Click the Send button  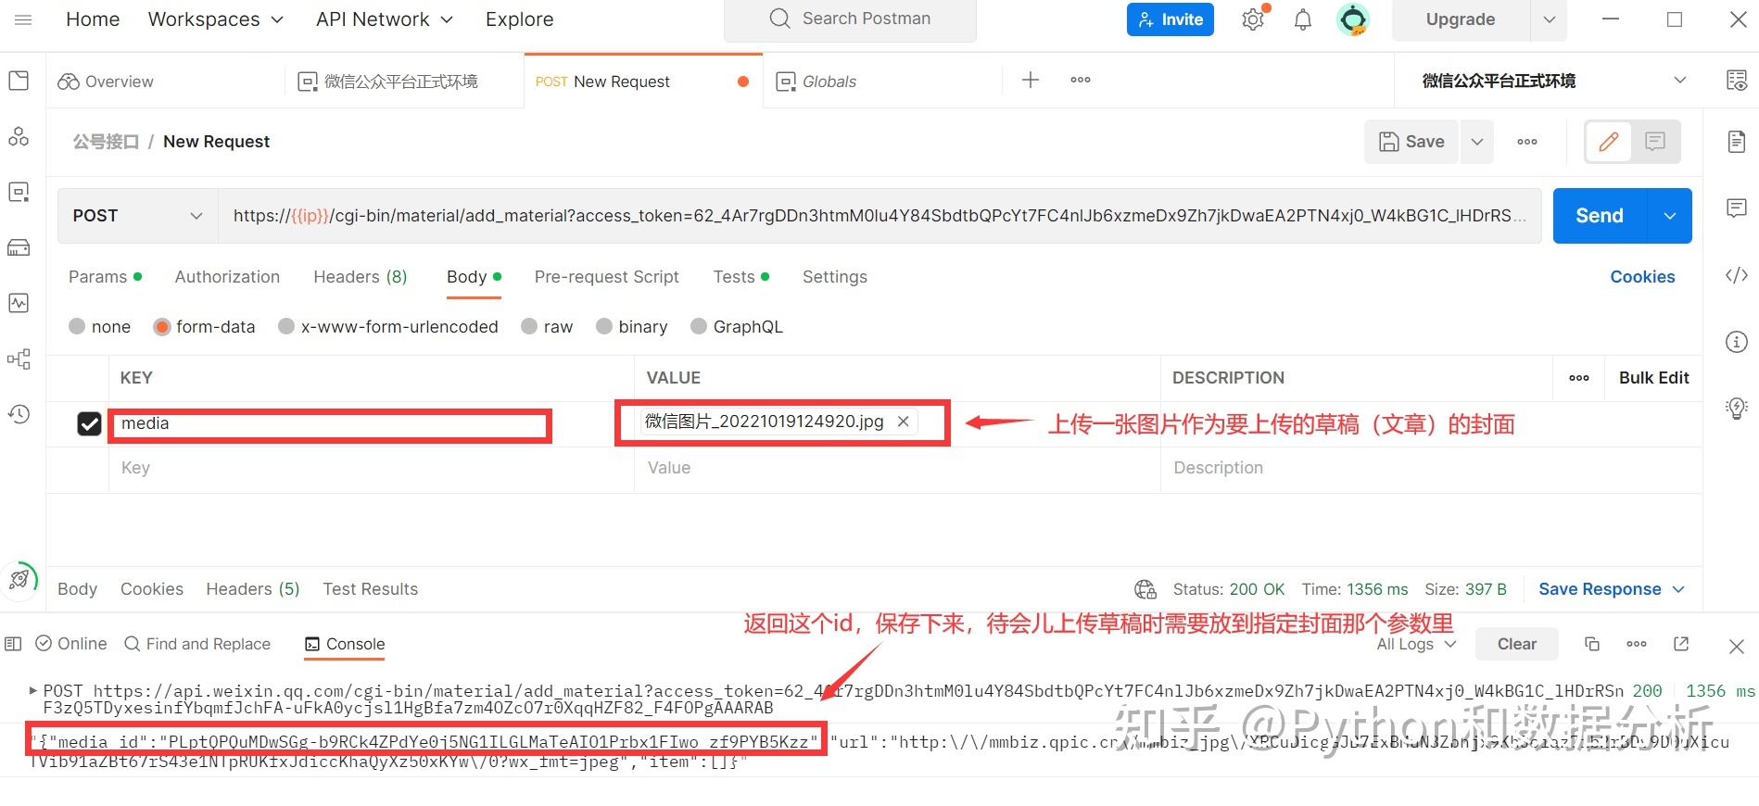[x=1600, y=216]
